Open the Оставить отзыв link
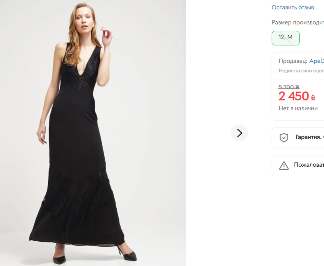The height and width of the screenshot is (266, 324). point(293,7)
